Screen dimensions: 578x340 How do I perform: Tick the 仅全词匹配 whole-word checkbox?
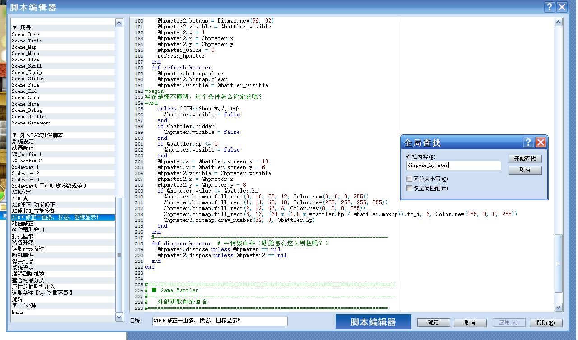(x=409, y=188)
